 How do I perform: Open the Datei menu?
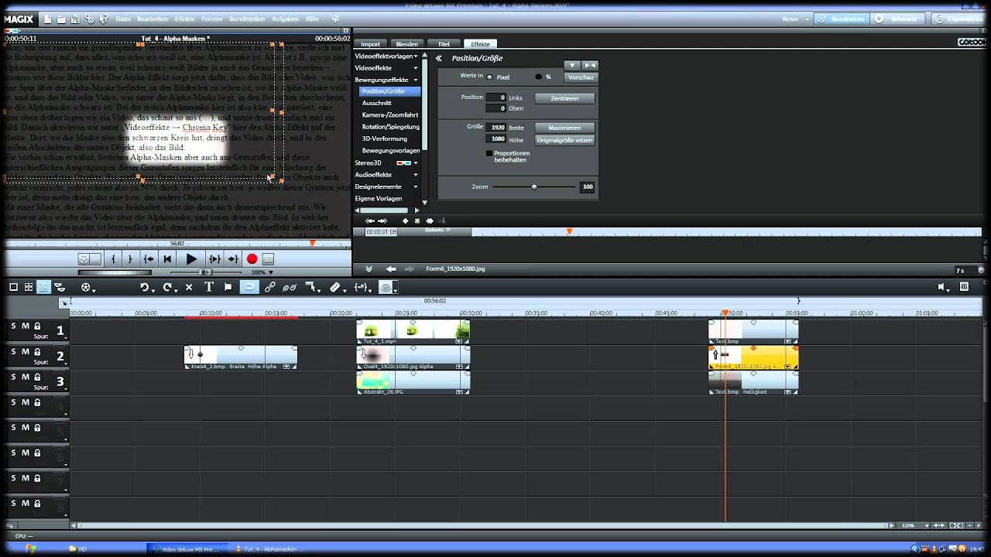tap(123, 19)
